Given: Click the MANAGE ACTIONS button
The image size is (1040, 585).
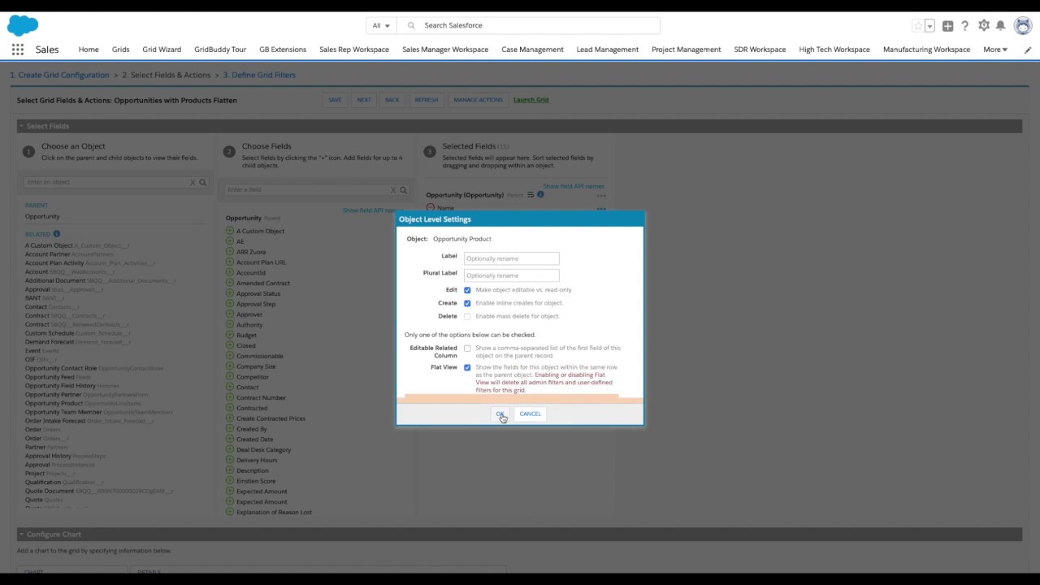Looking at the screenshot, I should click(x=478, y=100).
